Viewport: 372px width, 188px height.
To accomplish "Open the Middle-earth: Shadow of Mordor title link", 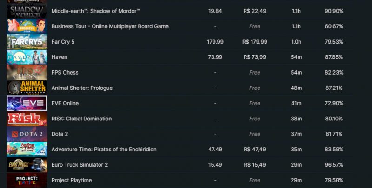I will click(x=96, y=11).
